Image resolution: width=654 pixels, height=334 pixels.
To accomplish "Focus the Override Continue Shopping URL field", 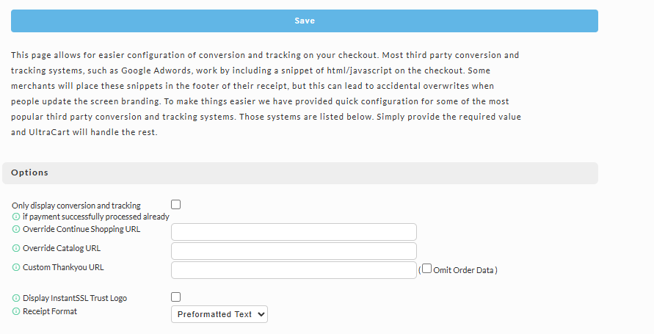I will pyautogui.click(x=294, y=232).
